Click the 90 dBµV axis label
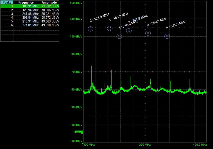 (x=77, y=54)
